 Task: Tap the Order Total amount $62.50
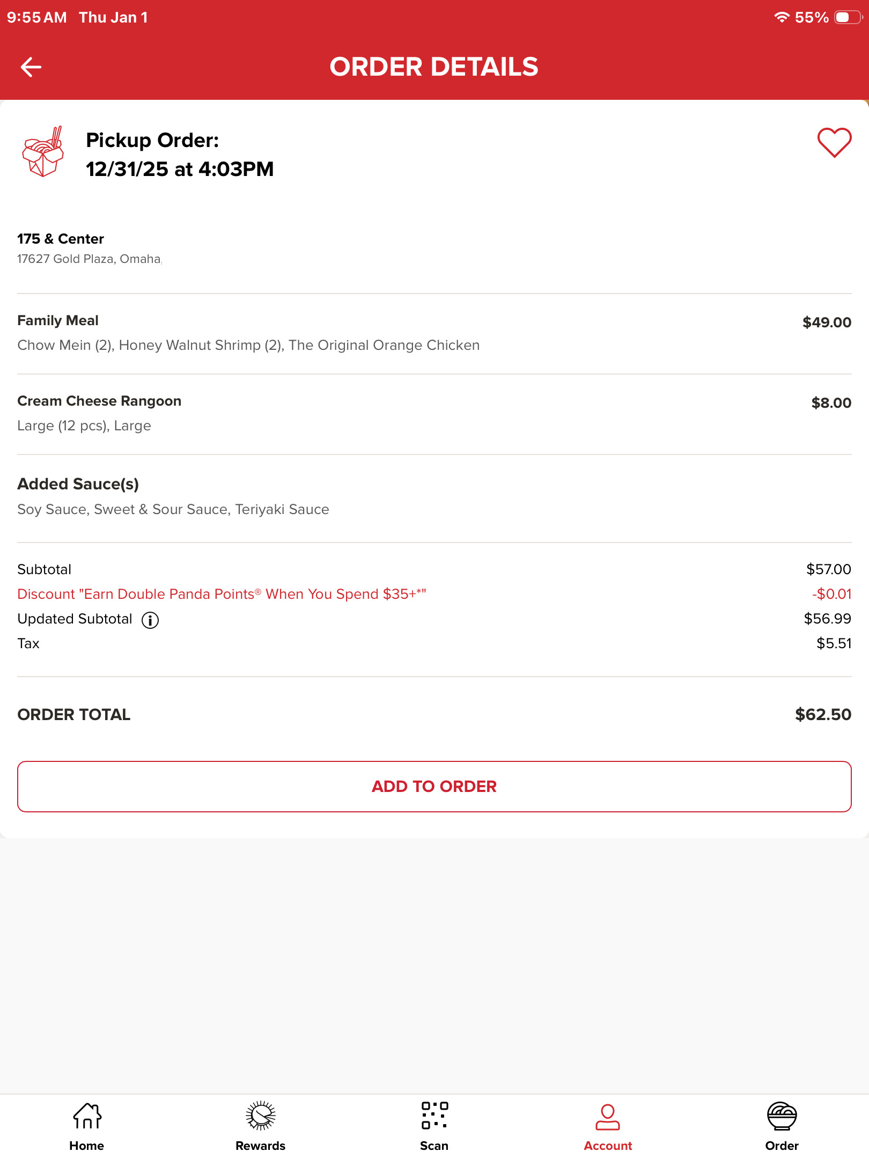[x=823, y=715]
